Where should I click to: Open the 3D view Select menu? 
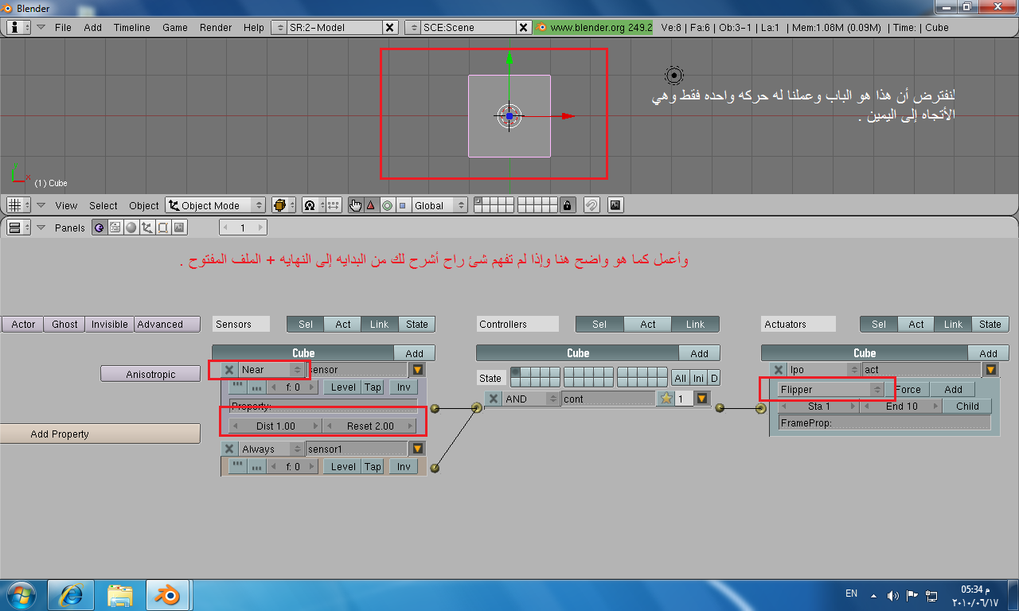click(x=103, y=205)
